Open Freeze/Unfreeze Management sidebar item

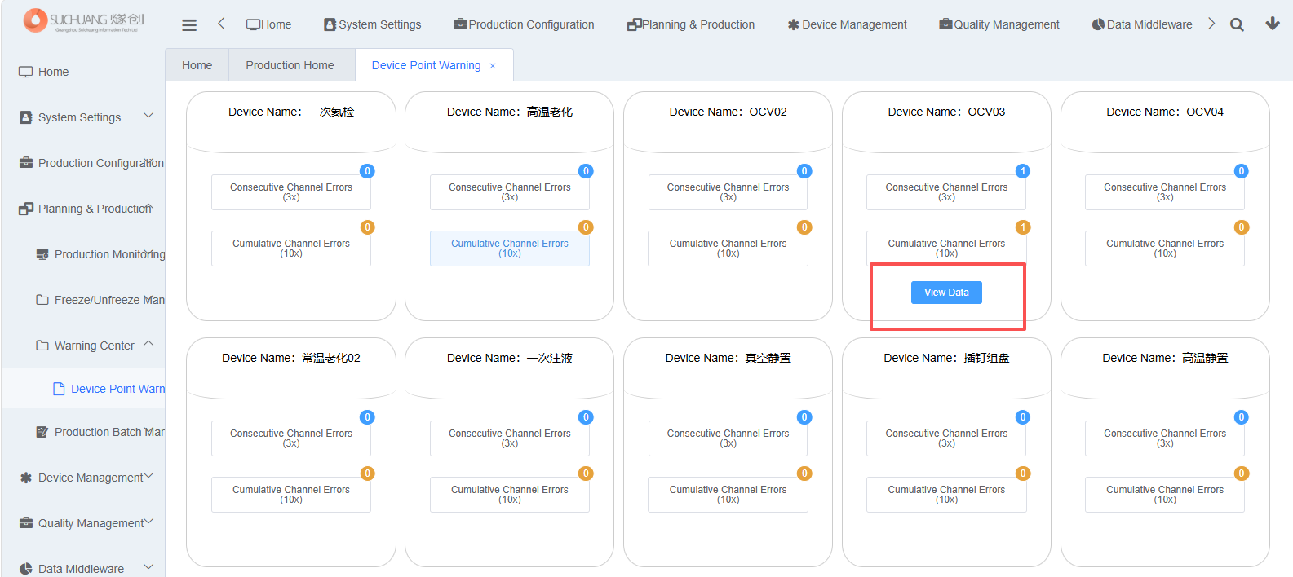110,300
